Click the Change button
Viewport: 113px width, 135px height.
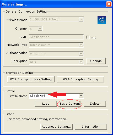click(96, 61)
